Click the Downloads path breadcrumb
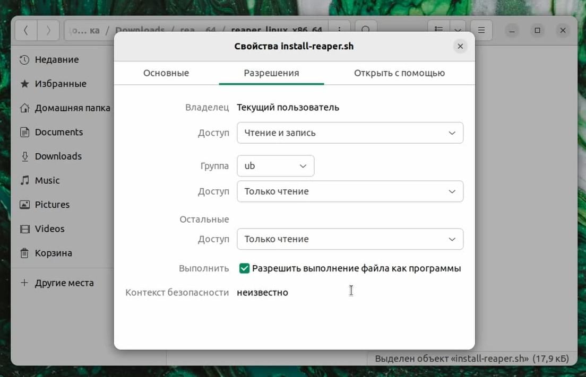Image resolution: width=586 pixels, height=377 pixels. coord(140,30)
